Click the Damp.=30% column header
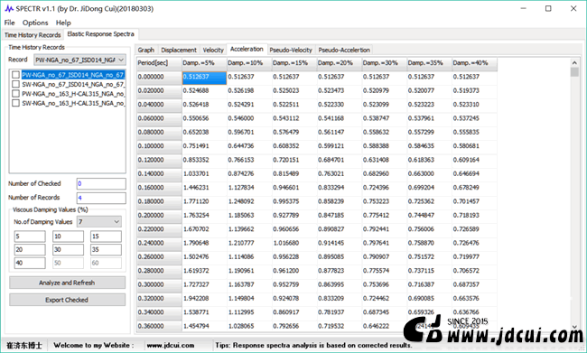587x353 pixels. (x=385, y=63)
